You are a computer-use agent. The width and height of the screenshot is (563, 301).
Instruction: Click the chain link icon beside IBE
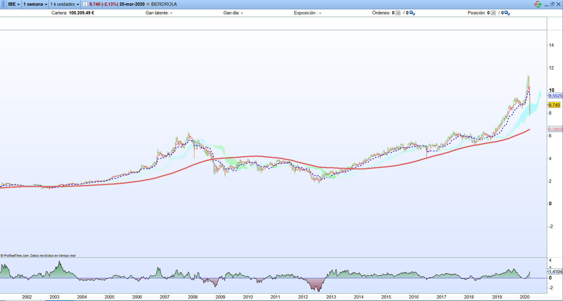[x=3, y=4]
